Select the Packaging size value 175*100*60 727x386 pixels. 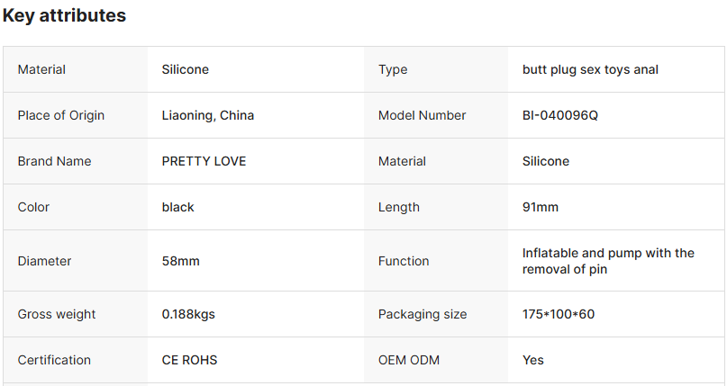click(559, 314)
